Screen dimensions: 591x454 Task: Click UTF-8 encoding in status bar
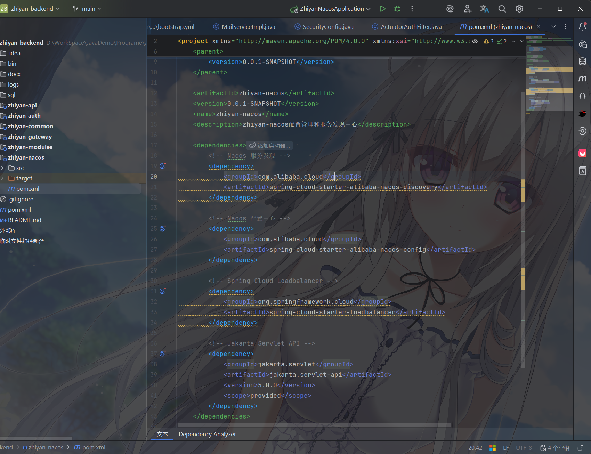tap(524, 448)
